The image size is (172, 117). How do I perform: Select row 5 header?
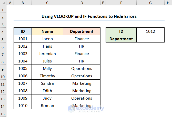(3, 39)
